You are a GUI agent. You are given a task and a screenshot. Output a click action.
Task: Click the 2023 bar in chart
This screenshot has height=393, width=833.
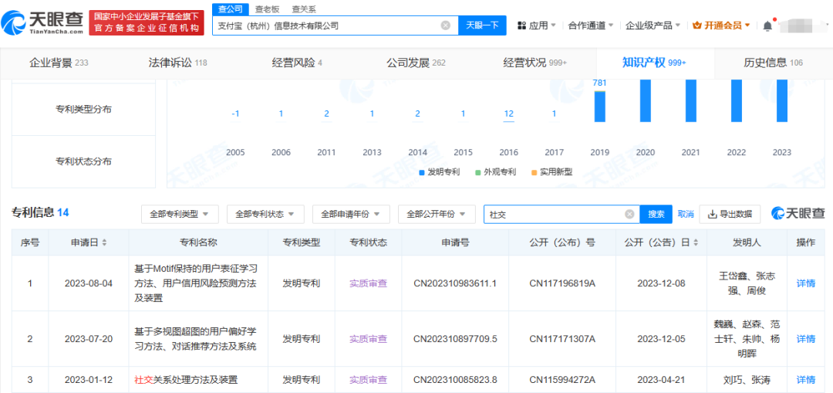click(782, 100)
